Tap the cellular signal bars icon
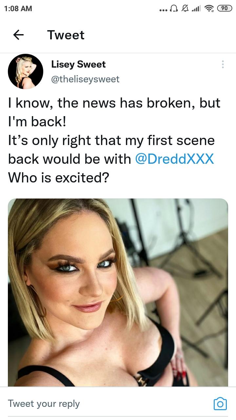Screen dimensions: 236x420 [195, 9]
